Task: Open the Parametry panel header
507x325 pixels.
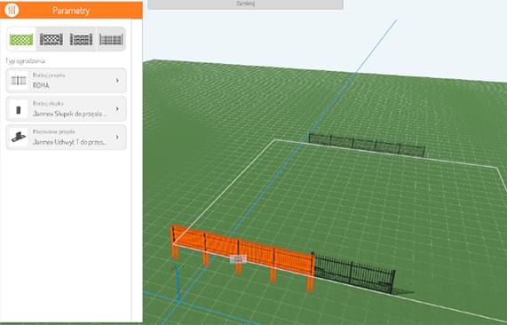Action: pos(71,10)
